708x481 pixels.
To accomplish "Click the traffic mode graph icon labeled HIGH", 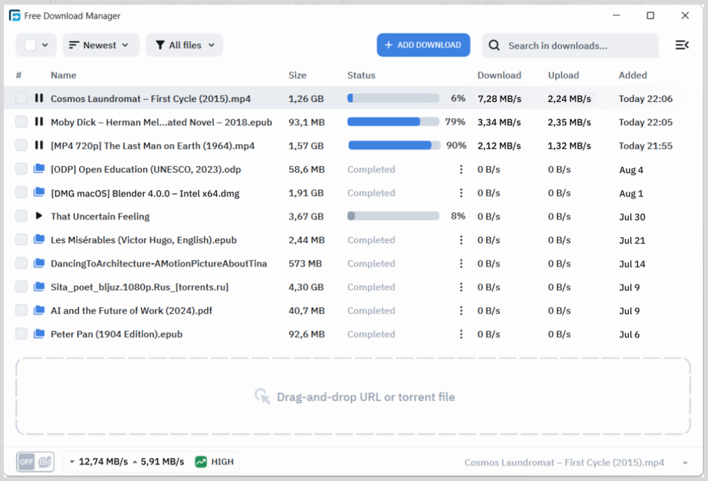I will [x=201, y=462].
